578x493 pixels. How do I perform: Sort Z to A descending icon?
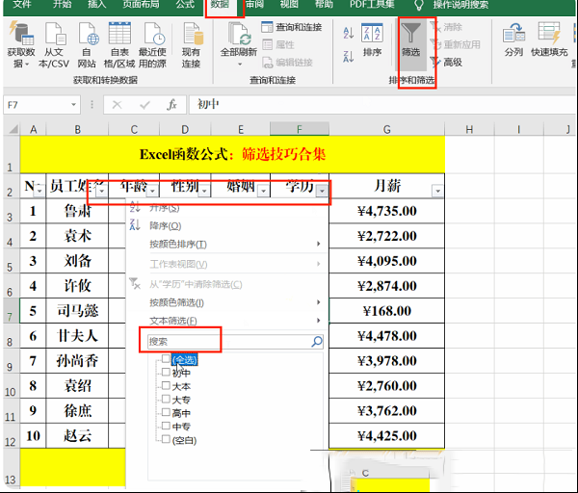tap(349, 57)
